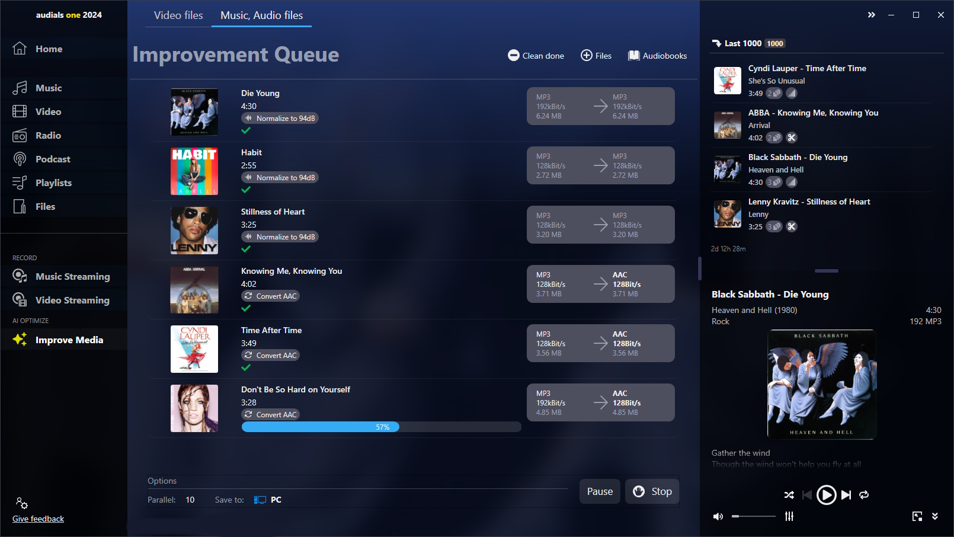Image resolution: width=954 pixels, height=537 pixels.
Task: Click versions badge on Lenny Kravitz track
Action: click(x=774, y=226)
